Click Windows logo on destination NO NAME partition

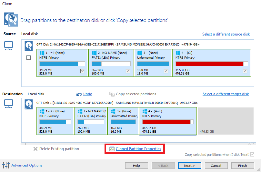(x=80, y=111)
